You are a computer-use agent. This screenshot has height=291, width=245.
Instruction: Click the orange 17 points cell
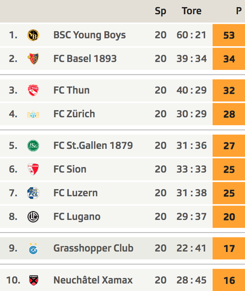229,248
